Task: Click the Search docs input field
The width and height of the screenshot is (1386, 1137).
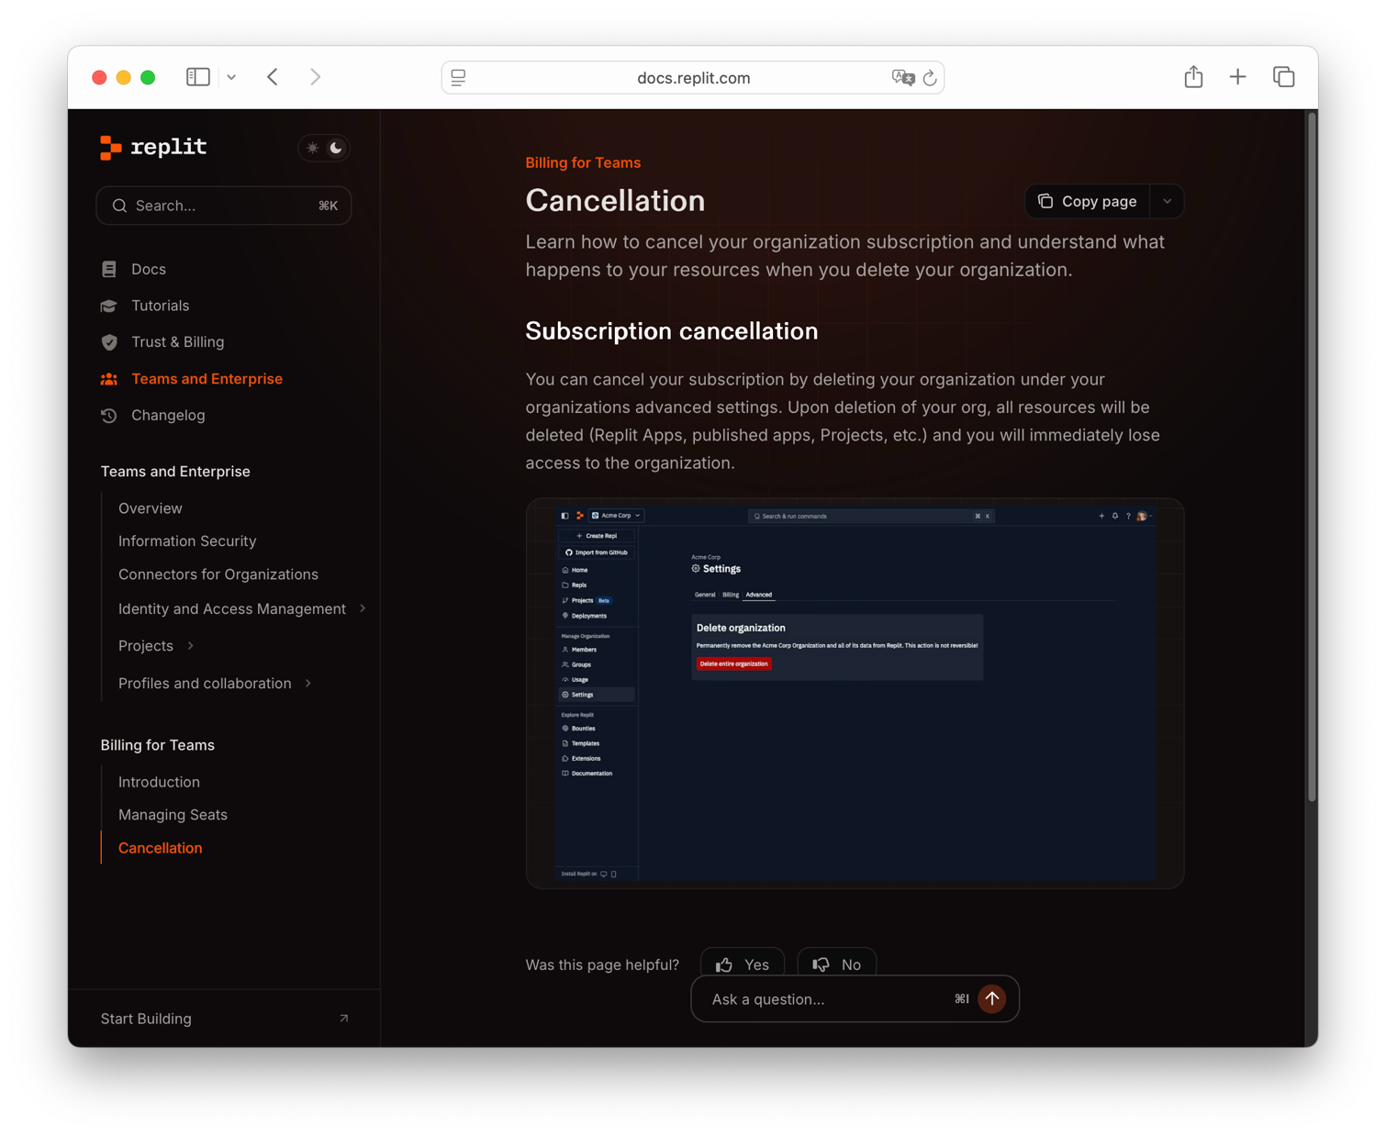Action: [223, 206]
